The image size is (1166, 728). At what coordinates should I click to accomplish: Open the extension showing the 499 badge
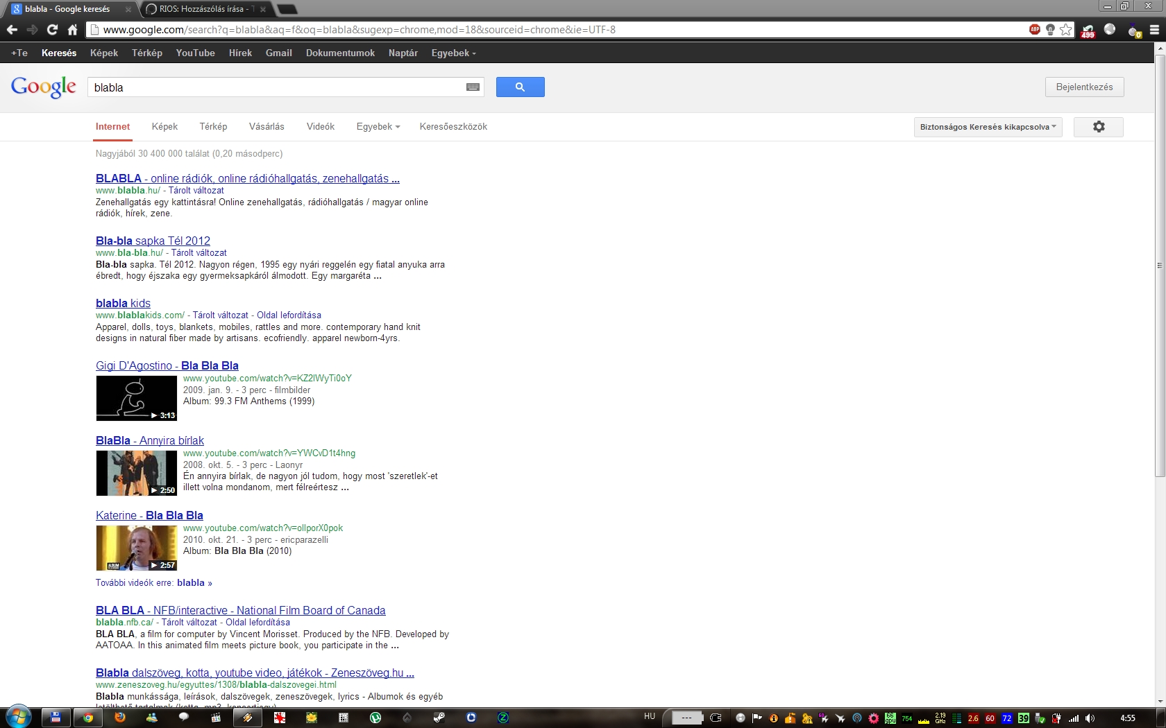coord(1088,31)
